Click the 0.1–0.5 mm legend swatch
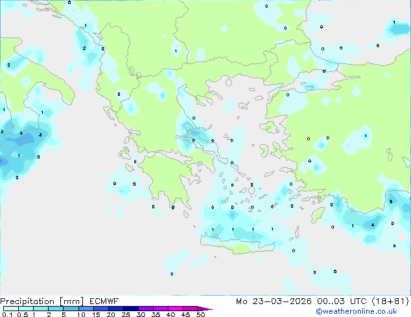The height and width of the screenshot is (317, 411). [x=11, y=309]
